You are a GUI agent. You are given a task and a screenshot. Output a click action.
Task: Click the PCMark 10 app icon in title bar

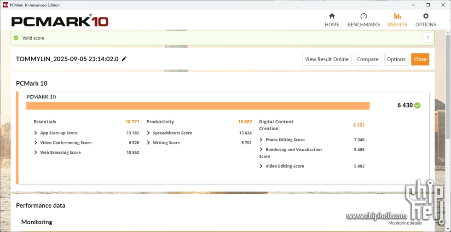(5, 5)
